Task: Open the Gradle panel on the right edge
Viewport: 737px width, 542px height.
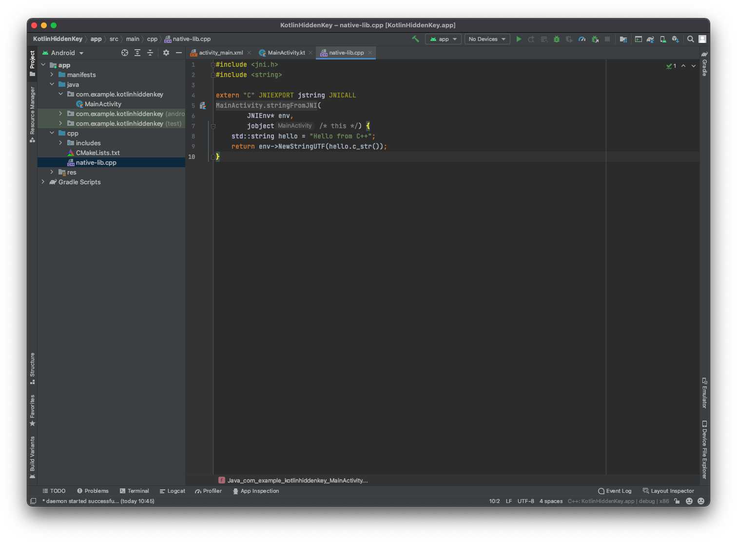Action: click(704, 68)
